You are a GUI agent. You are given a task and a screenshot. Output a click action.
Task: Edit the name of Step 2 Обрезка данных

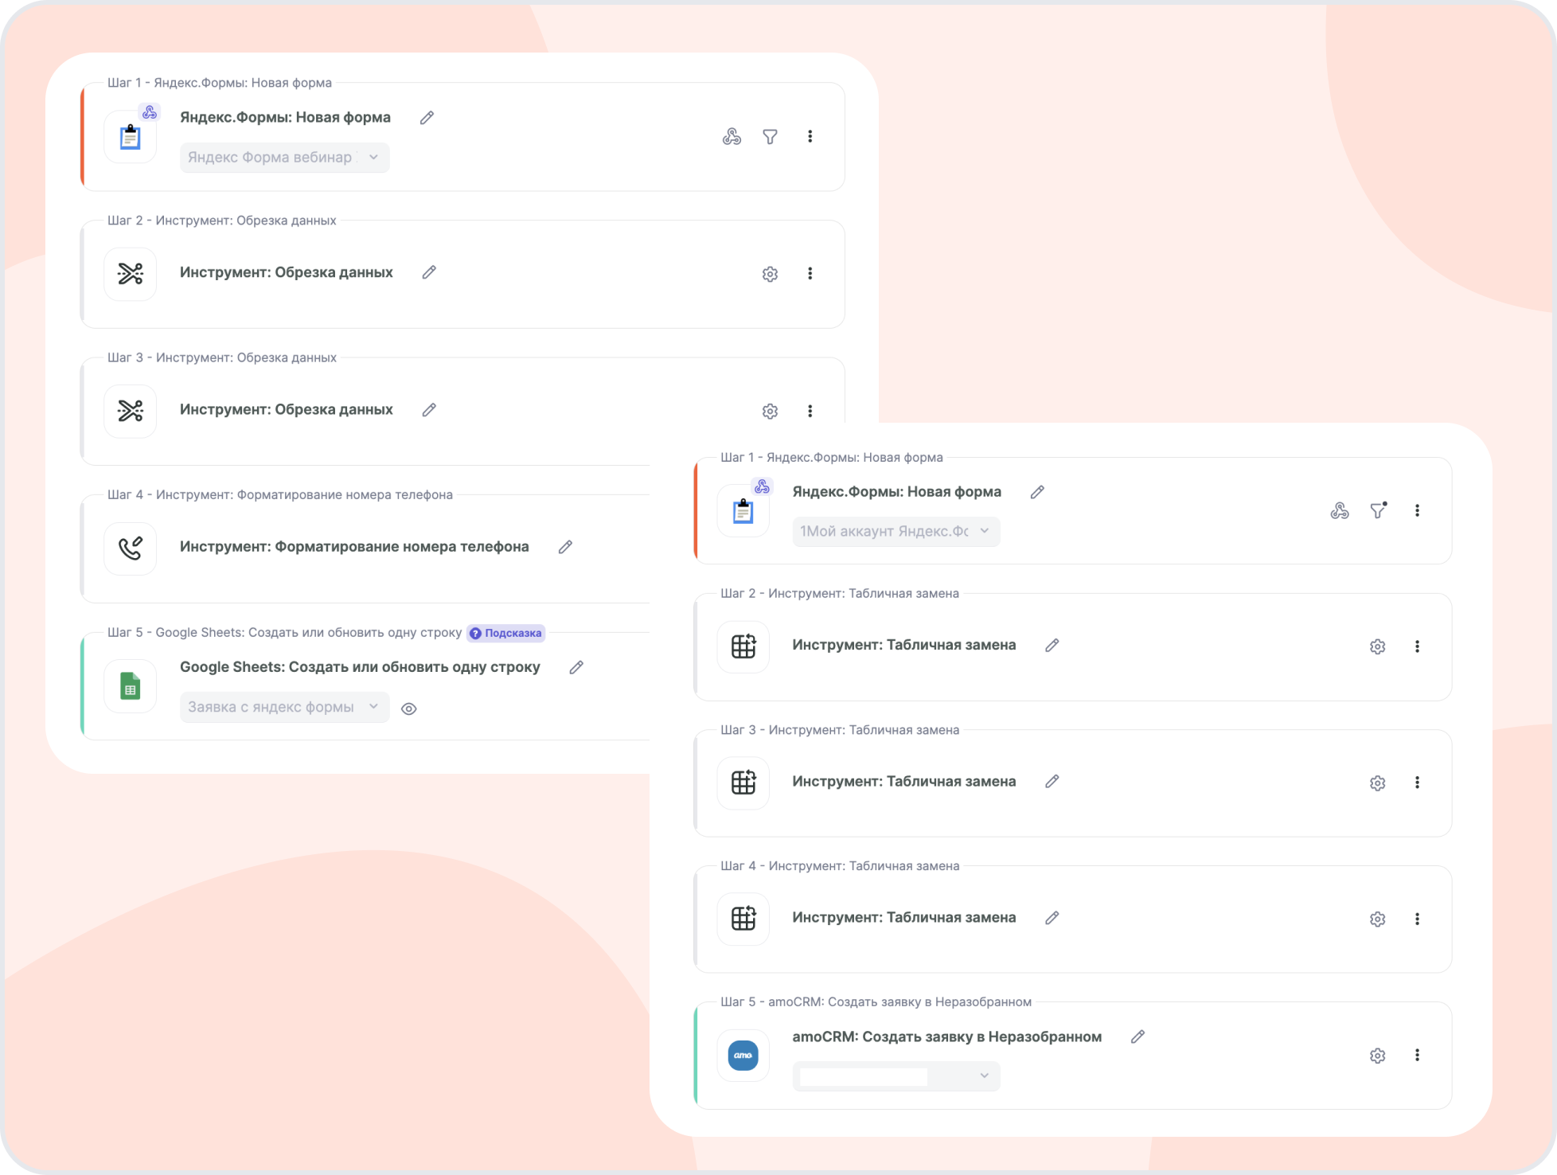(429, 273)
